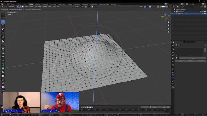The width and height of the screenshot is (207, 116).
Task: Choose the Smooth vertices tool
Action: 3,76
